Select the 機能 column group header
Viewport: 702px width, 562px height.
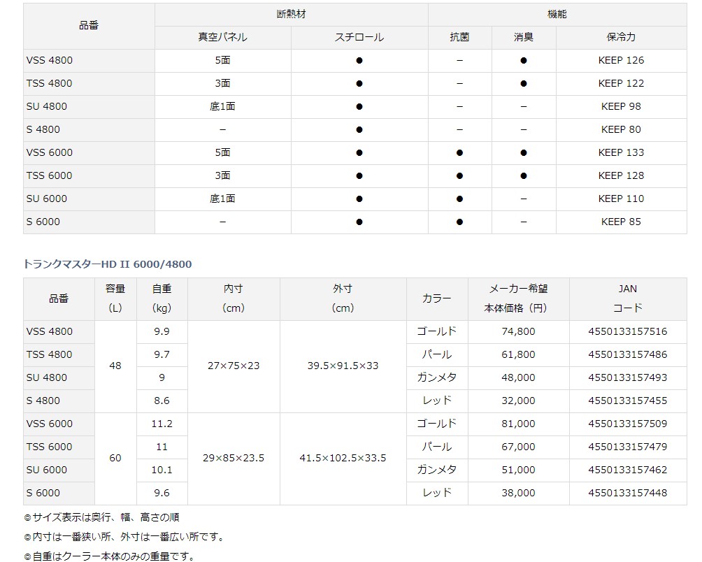(x=557, y=14)
